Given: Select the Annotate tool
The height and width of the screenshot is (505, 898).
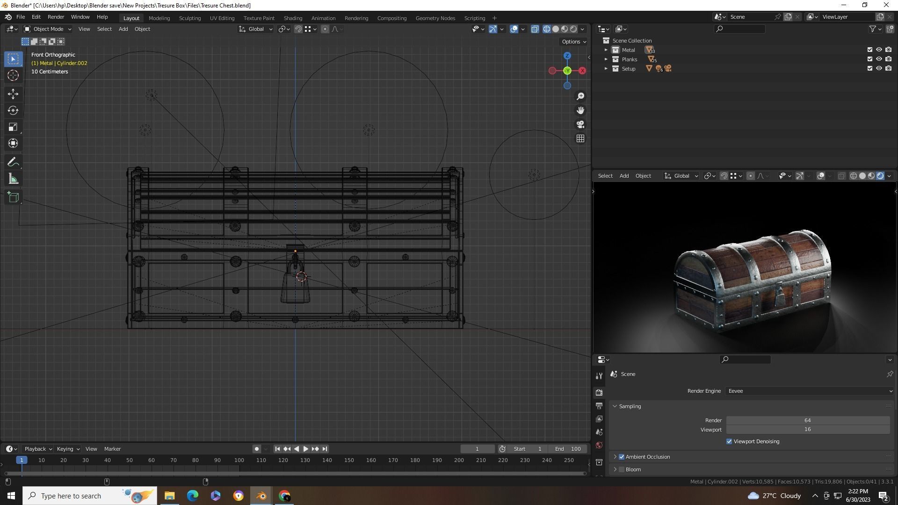Looking at the screenshot, I should point(13,162).
